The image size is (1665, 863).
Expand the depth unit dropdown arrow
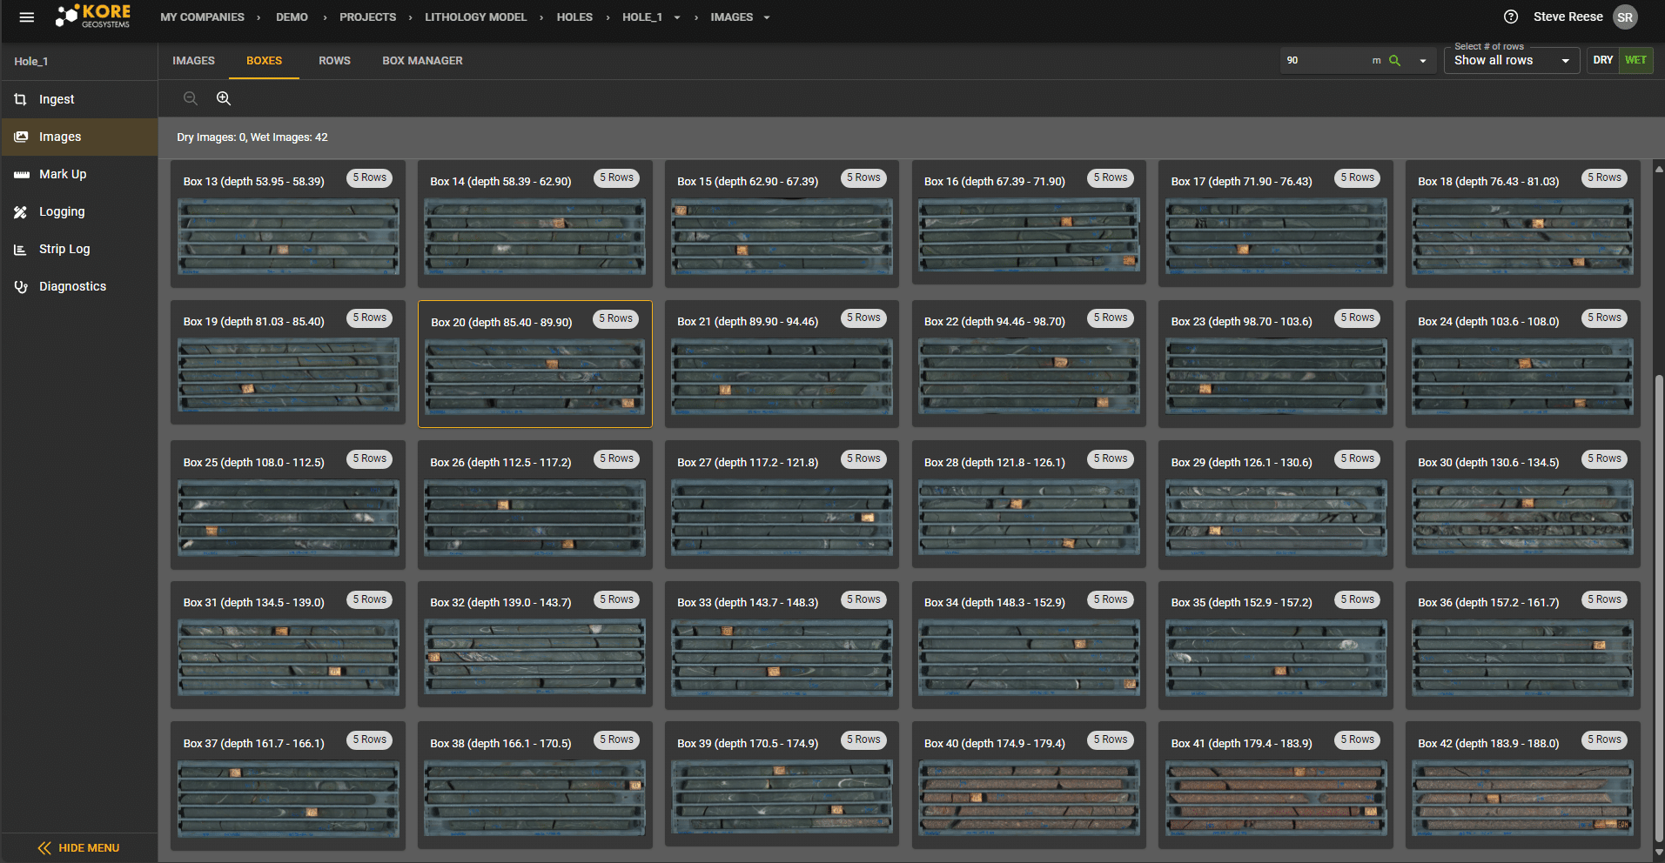(1422, 61)
